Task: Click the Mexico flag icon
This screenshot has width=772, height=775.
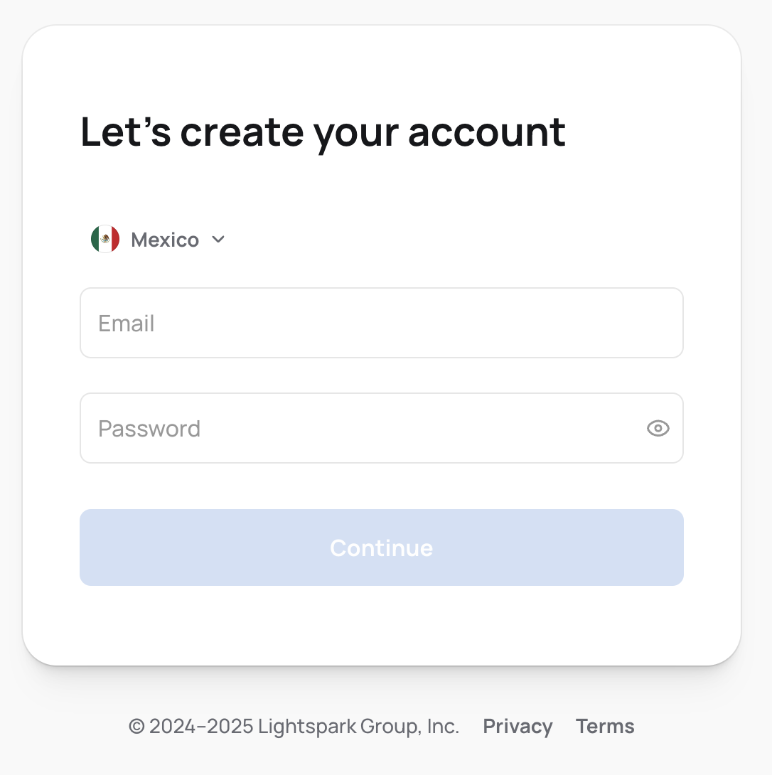Action: pos(105,240)
